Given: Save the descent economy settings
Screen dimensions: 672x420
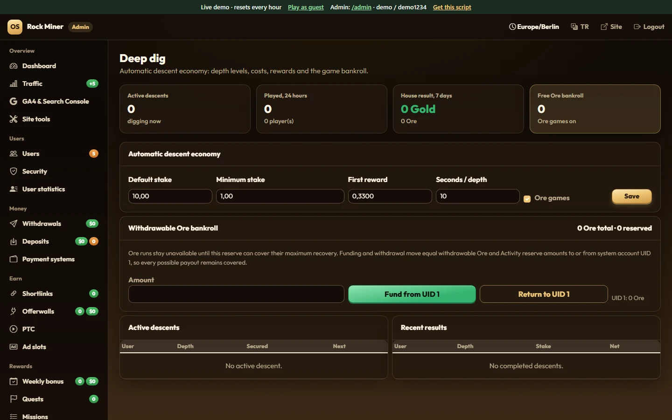Looking at the screenshot, I should tap(632, 196).
